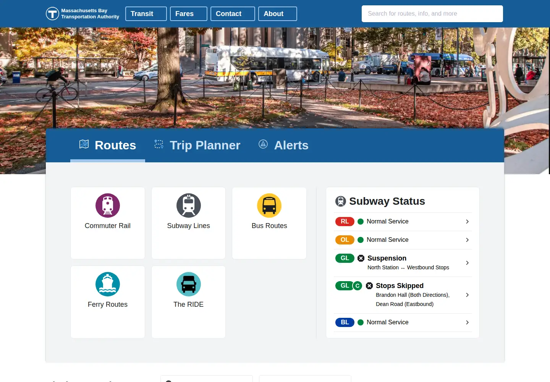
Task: Click the Subway Status train icon
Action: (x=341, y=201)
